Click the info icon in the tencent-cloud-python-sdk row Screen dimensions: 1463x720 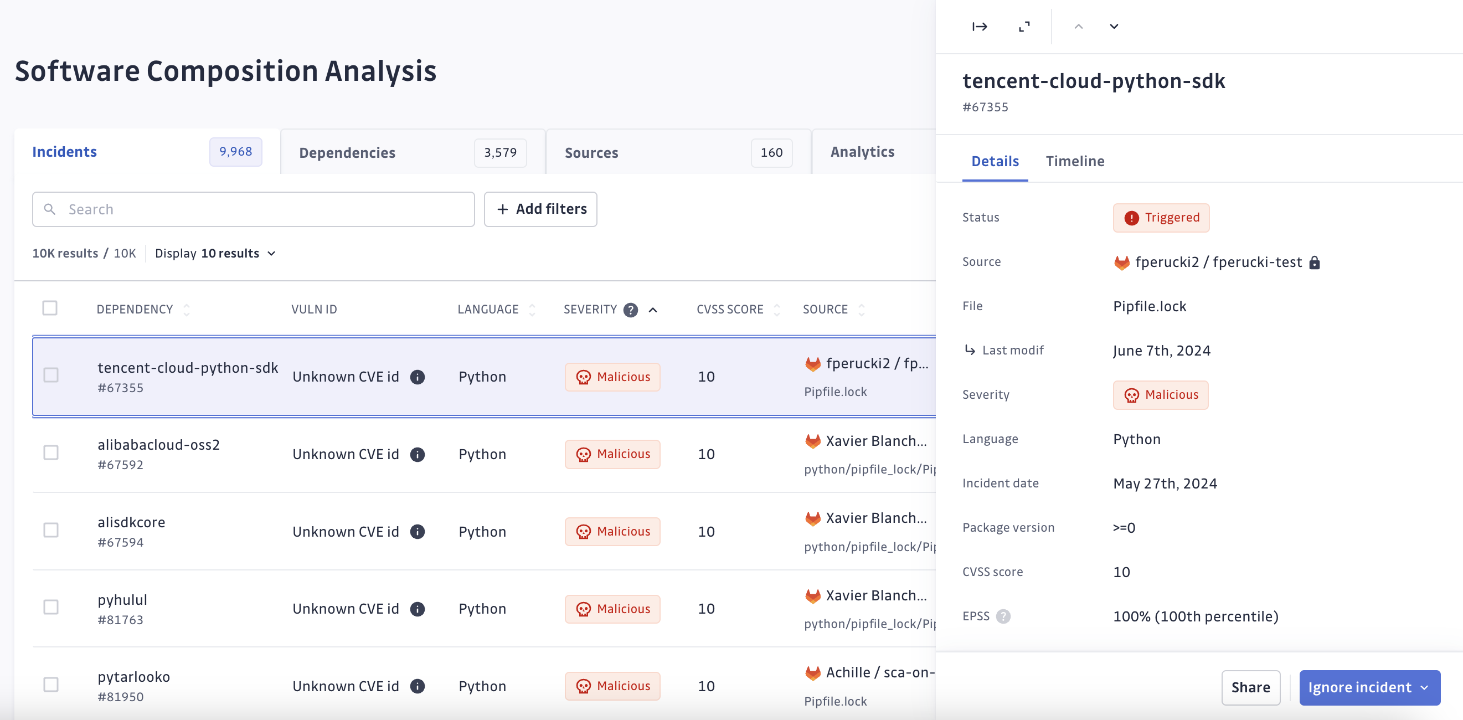pyautogui.click(x=418, y=377)
